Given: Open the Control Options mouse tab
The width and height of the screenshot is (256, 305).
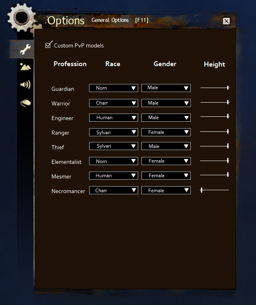Looking at the screenshot, I should pos(26,103).
